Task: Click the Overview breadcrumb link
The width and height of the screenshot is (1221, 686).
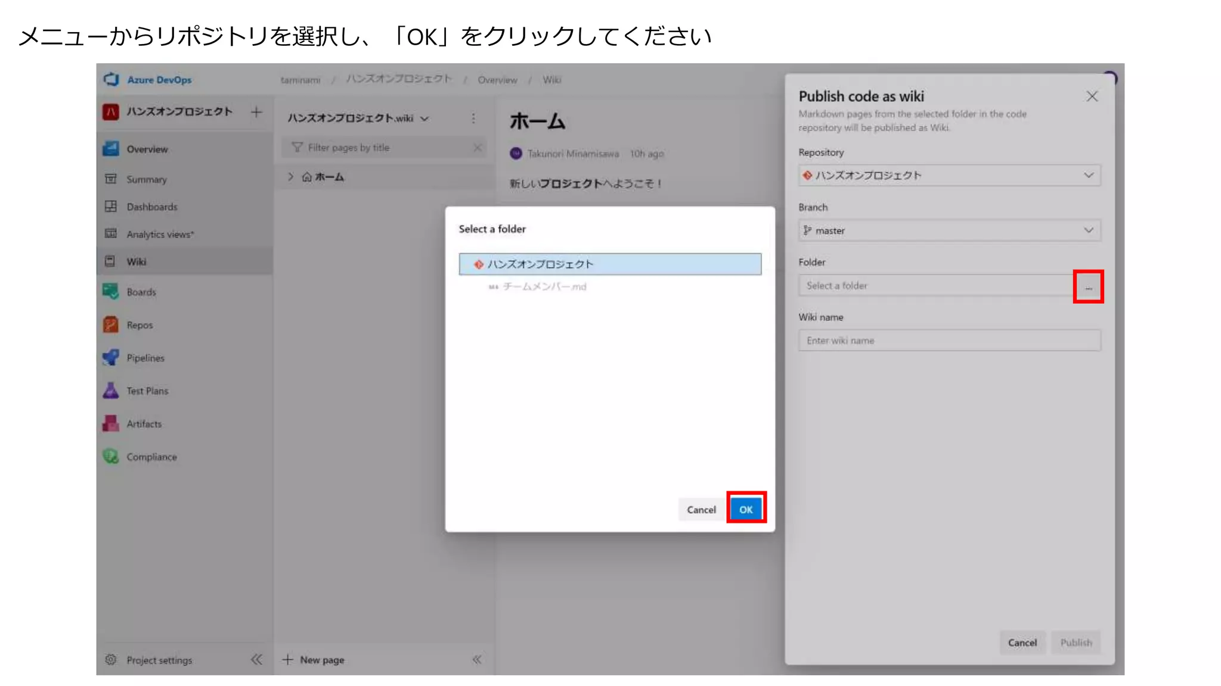Action: 497,80
